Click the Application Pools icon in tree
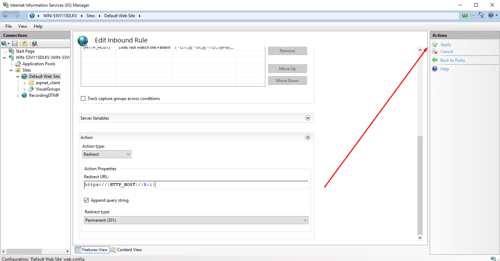The height and width of the screenshot is (261, 500). pyautogui.click(x=18, y=64)
